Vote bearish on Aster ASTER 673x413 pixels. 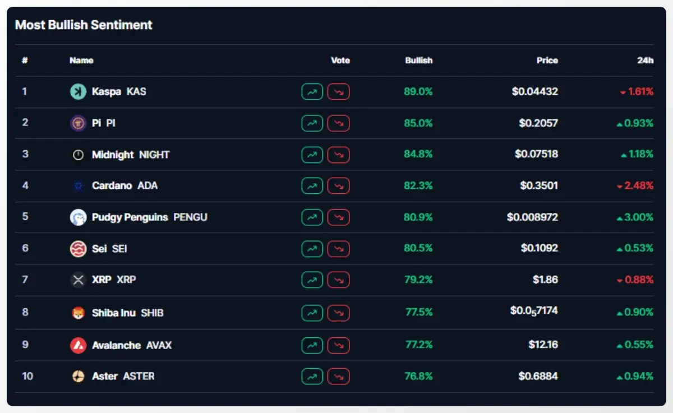point(338,376)
